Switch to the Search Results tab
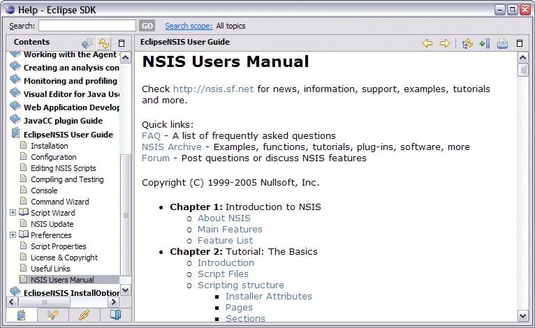The height and width of the screenshot is (328, 535). 52,315
